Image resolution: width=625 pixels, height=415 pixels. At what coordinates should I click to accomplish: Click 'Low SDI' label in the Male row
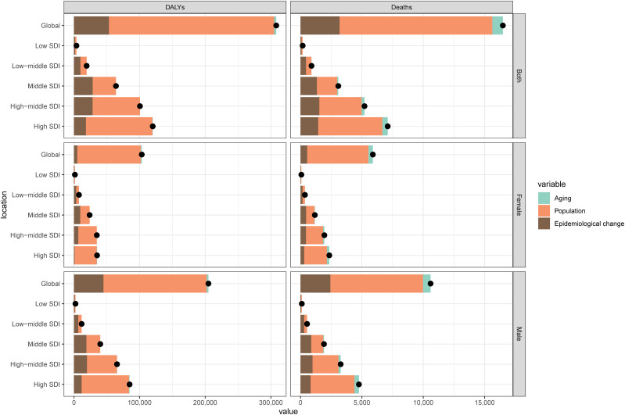pyautogui.click(x=48, y=303)
